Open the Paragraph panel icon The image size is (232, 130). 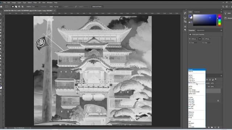pyautogui.click(x=185, y=30)
